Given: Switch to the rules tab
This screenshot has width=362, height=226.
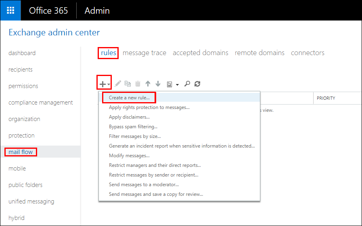Looking at the screenshot, I should click(108, 53).
